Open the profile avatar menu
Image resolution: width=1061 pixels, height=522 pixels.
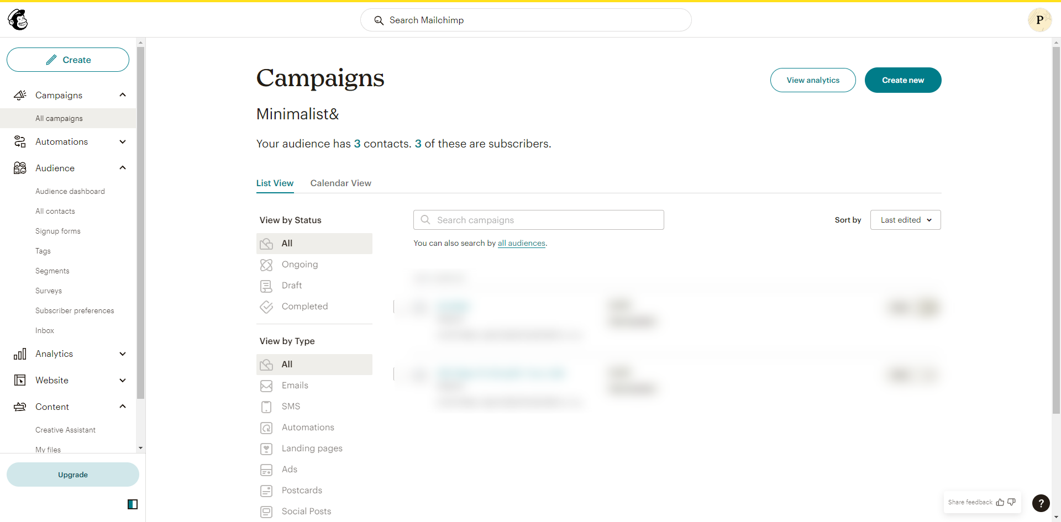[1039, 20]
